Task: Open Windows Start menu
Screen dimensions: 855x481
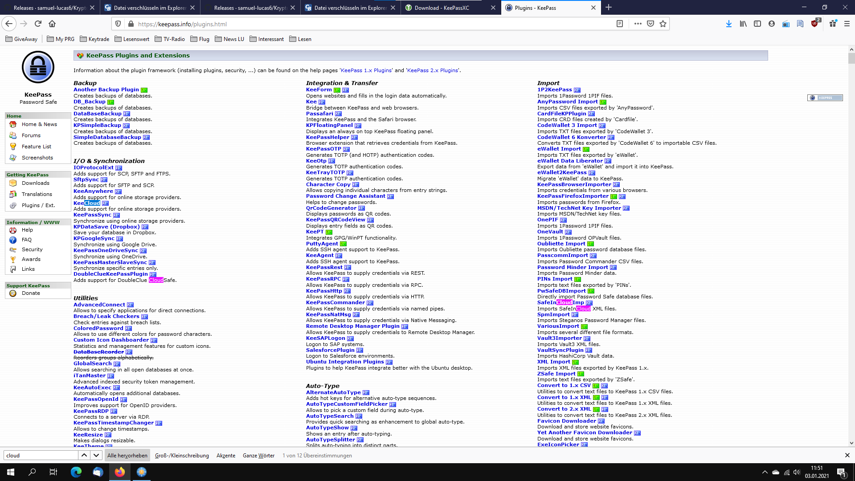Action: (11, 472)
